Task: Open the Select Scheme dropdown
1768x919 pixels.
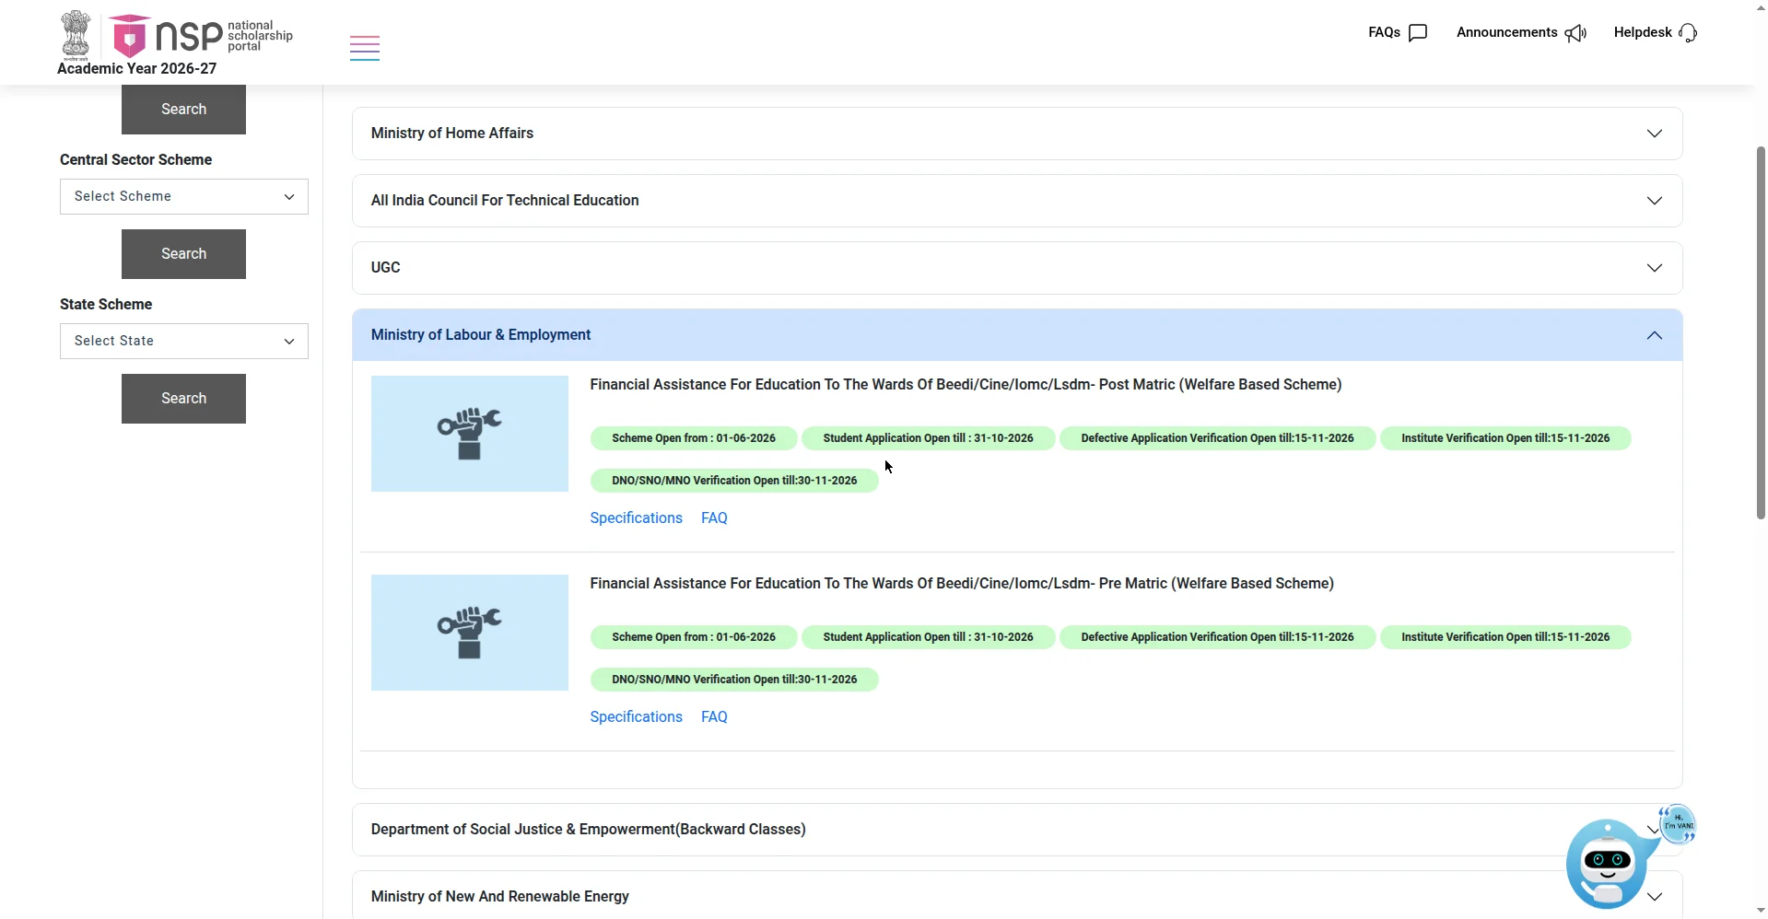Action: [184, 196]
